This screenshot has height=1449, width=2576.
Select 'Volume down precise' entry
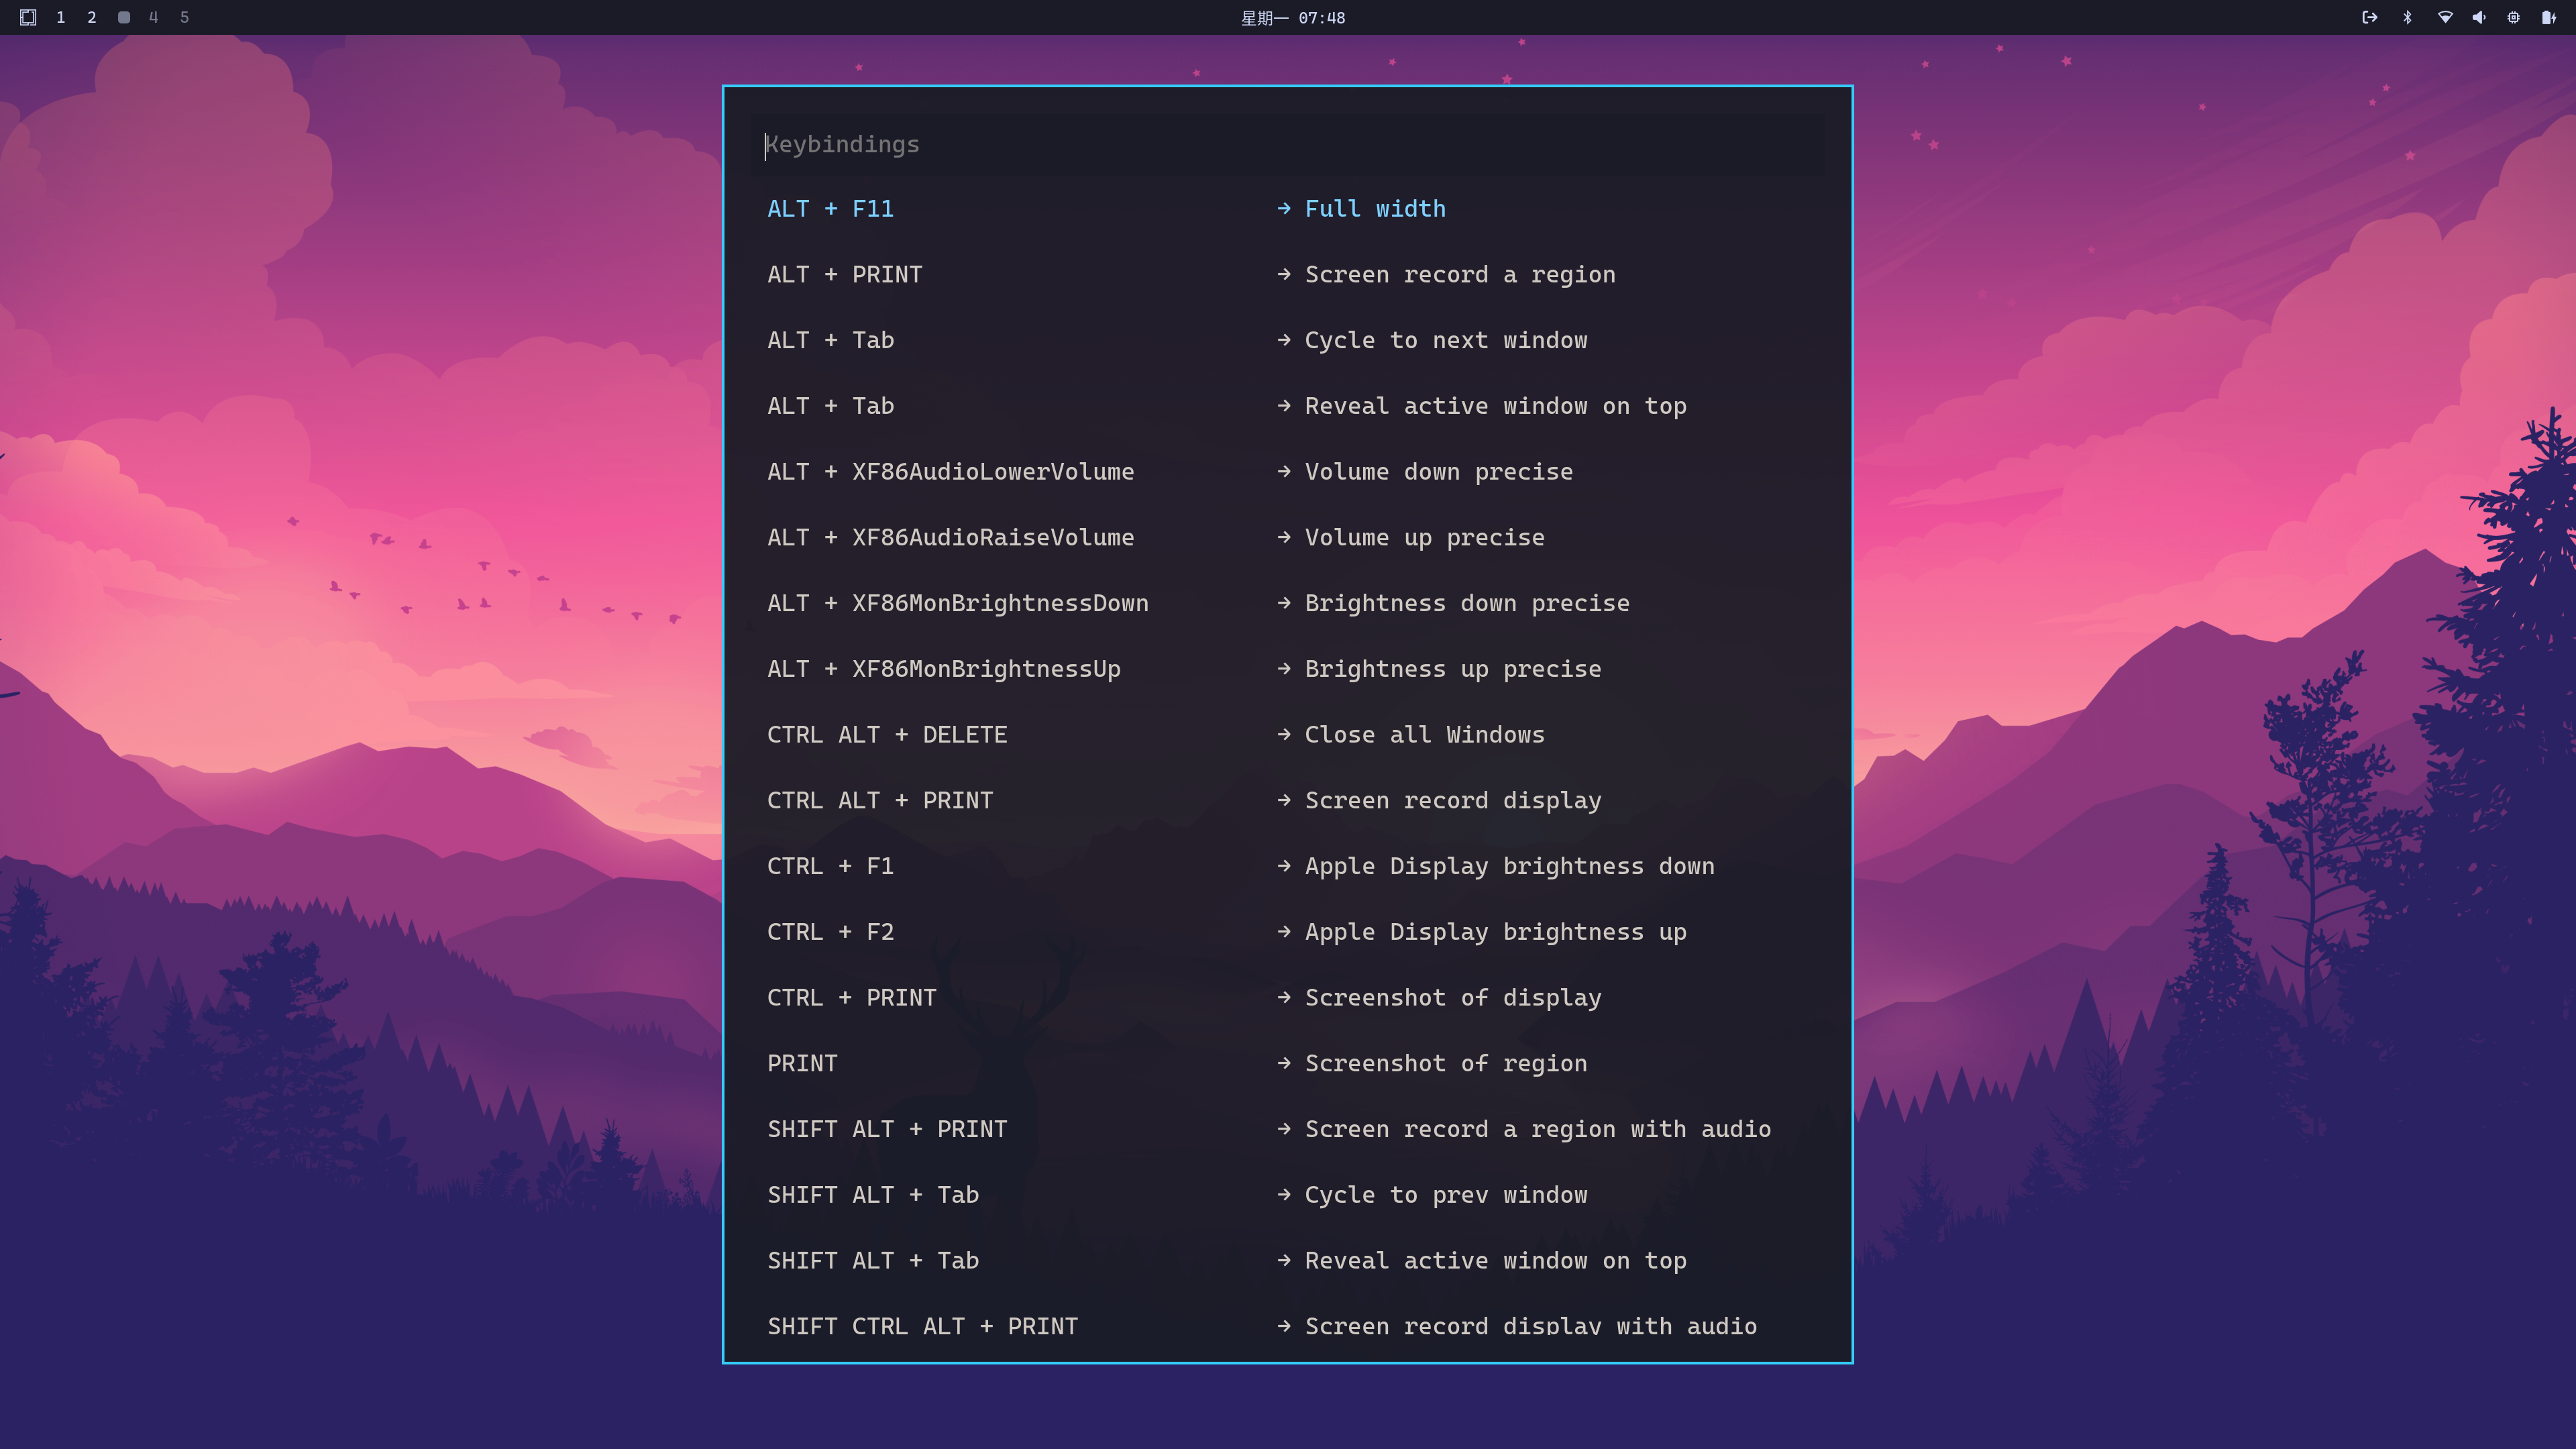(x=1288, y=472)
